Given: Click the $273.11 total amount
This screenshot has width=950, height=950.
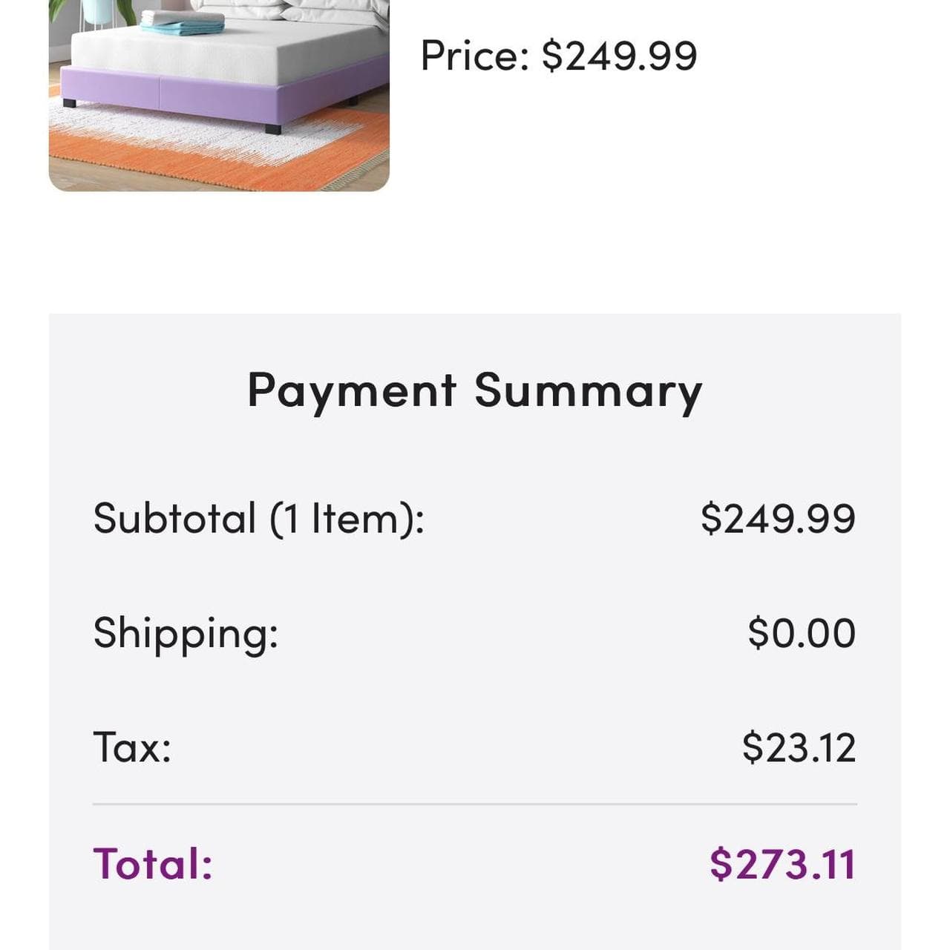Looking at the screenshot, I should click(x=782, y=864).
